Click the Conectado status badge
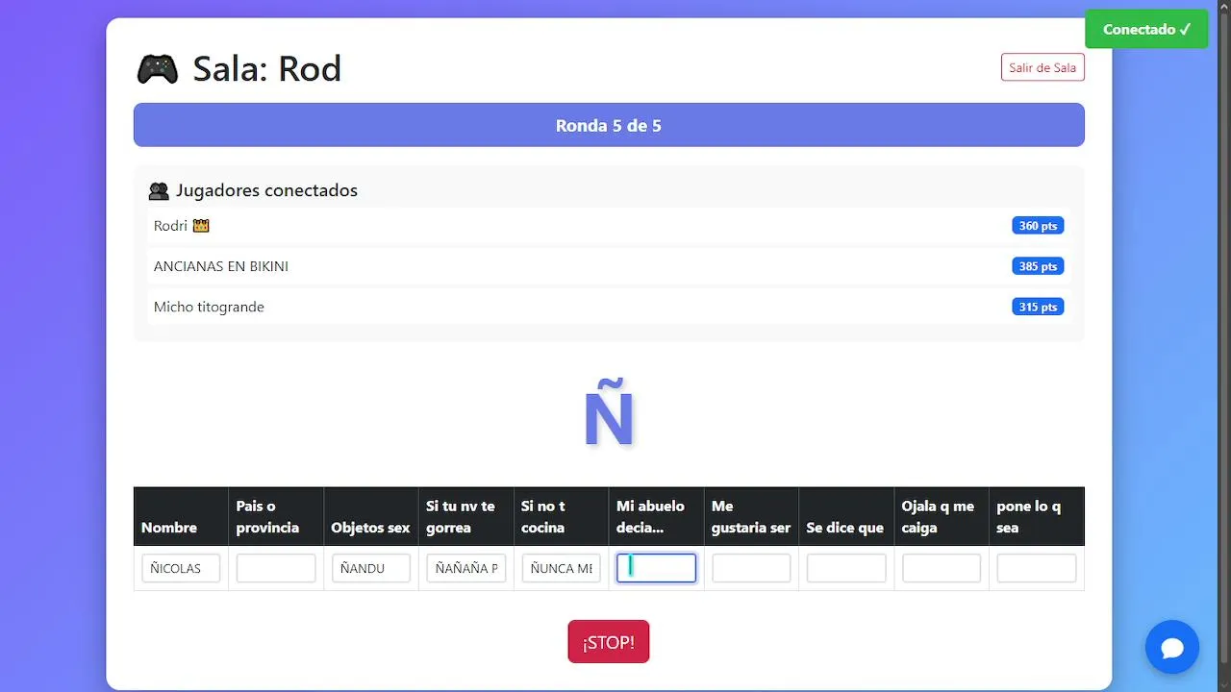This screenshot has height=692, width=1231. tap(1146, 29)
